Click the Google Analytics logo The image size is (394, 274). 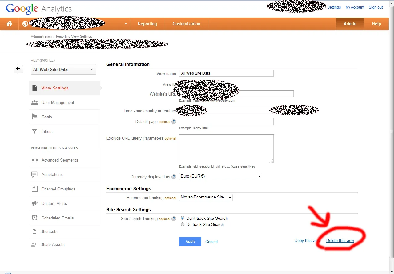tap(39, 9)
